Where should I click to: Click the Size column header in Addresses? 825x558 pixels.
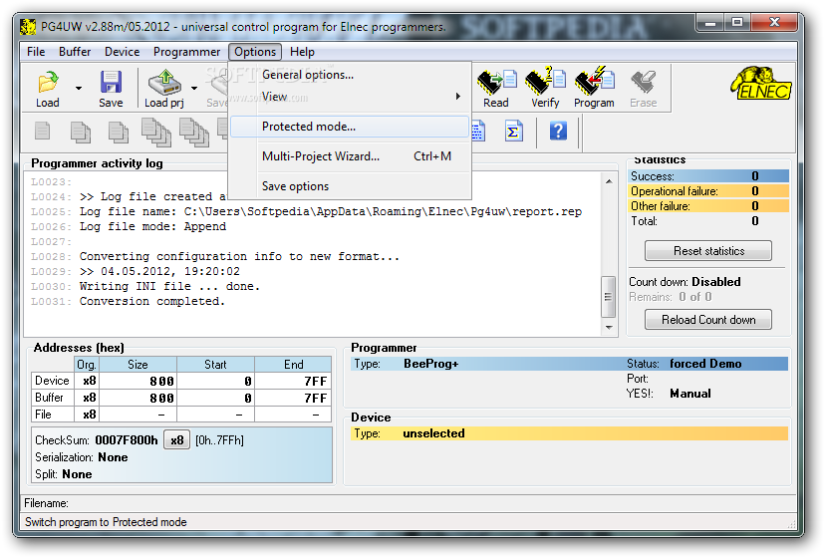(137, 365)
